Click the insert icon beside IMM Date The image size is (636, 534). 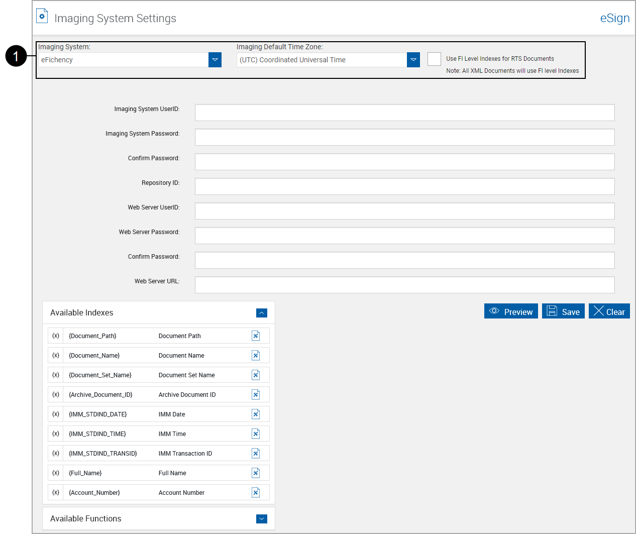(x=256, y=414)
